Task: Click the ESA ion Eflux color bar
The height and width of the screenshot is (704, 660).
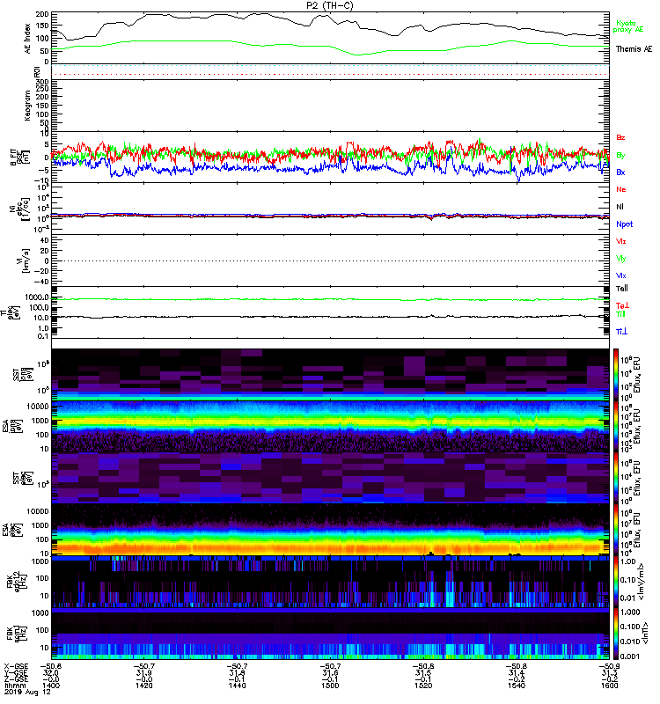Action: pos(616,426)
